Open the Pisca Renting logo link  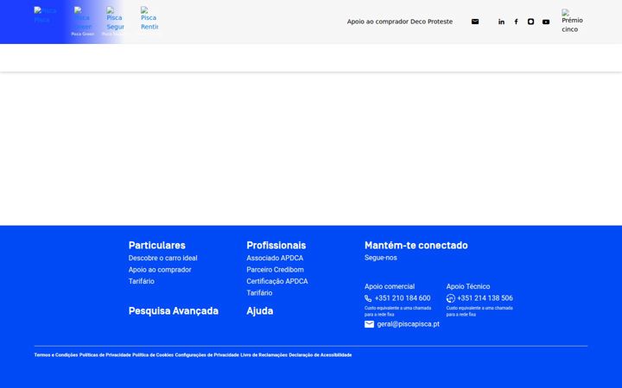[x=149, y=18]
